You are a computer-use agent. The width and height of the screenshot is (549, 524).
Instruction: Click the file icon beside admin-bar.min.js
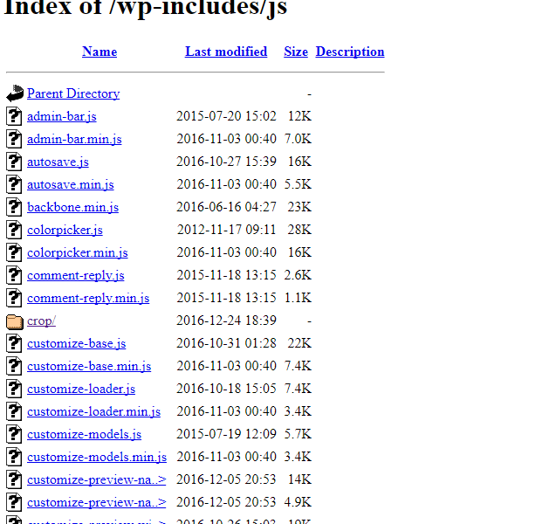tap(14, 139)
